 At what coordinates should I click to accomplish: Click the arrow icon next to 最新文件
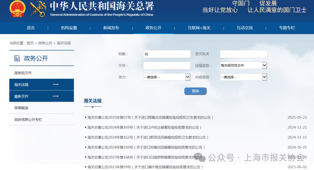(x=56, y=96)
